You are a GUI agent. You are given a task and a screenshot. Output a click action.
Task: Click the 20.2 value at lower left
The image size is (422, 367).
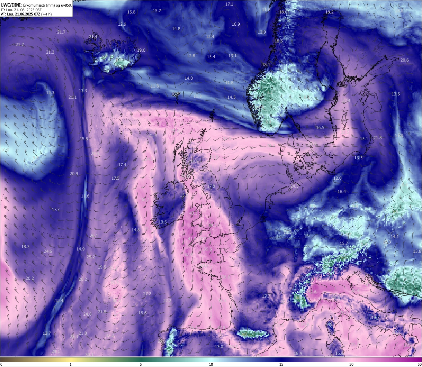pos(30,278)
